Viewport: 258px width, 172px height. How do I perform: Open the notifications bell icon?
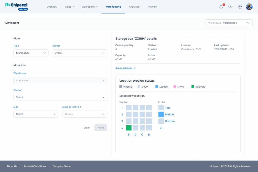[x=221, y=7]
